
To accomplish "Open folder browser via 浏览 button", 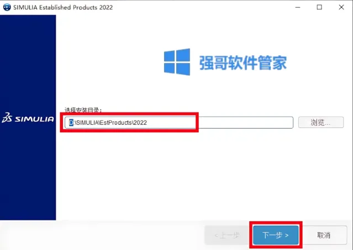I will coord(321,123).
